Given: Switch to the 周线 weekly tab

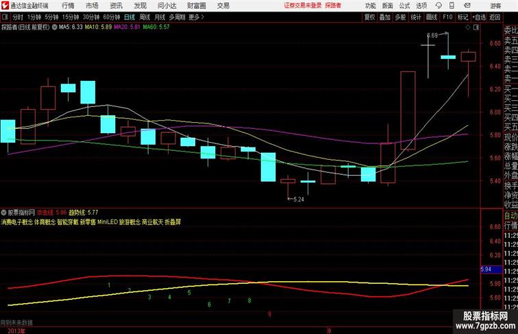Looking at the screenshot, I should tap(145, 17).
